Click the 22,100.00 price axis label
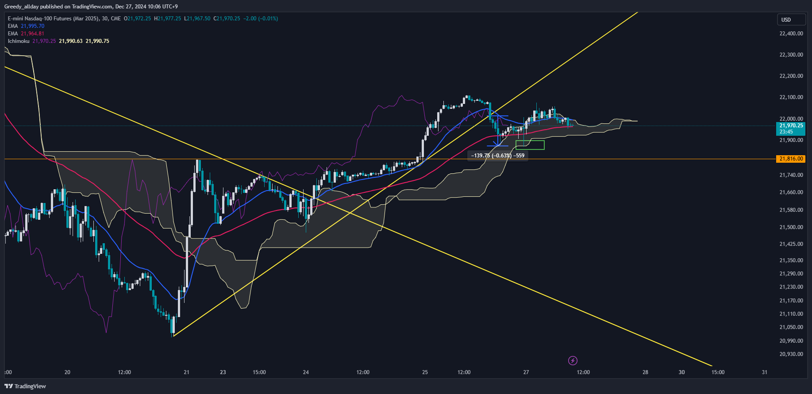Screen dimensions: 812x394 tap(791, 97)
